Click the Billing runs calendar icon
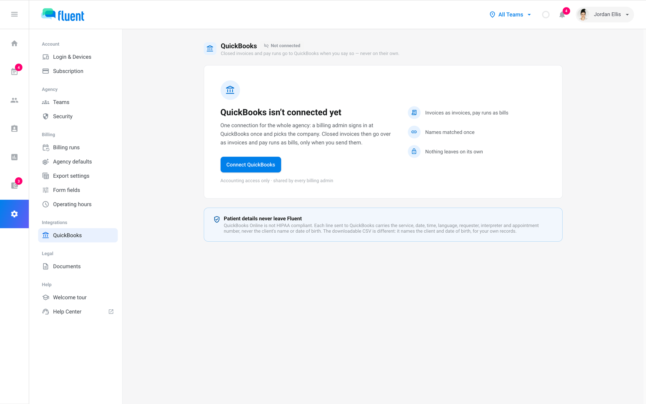This screenshot has width=646, height=404. [46, 147]
